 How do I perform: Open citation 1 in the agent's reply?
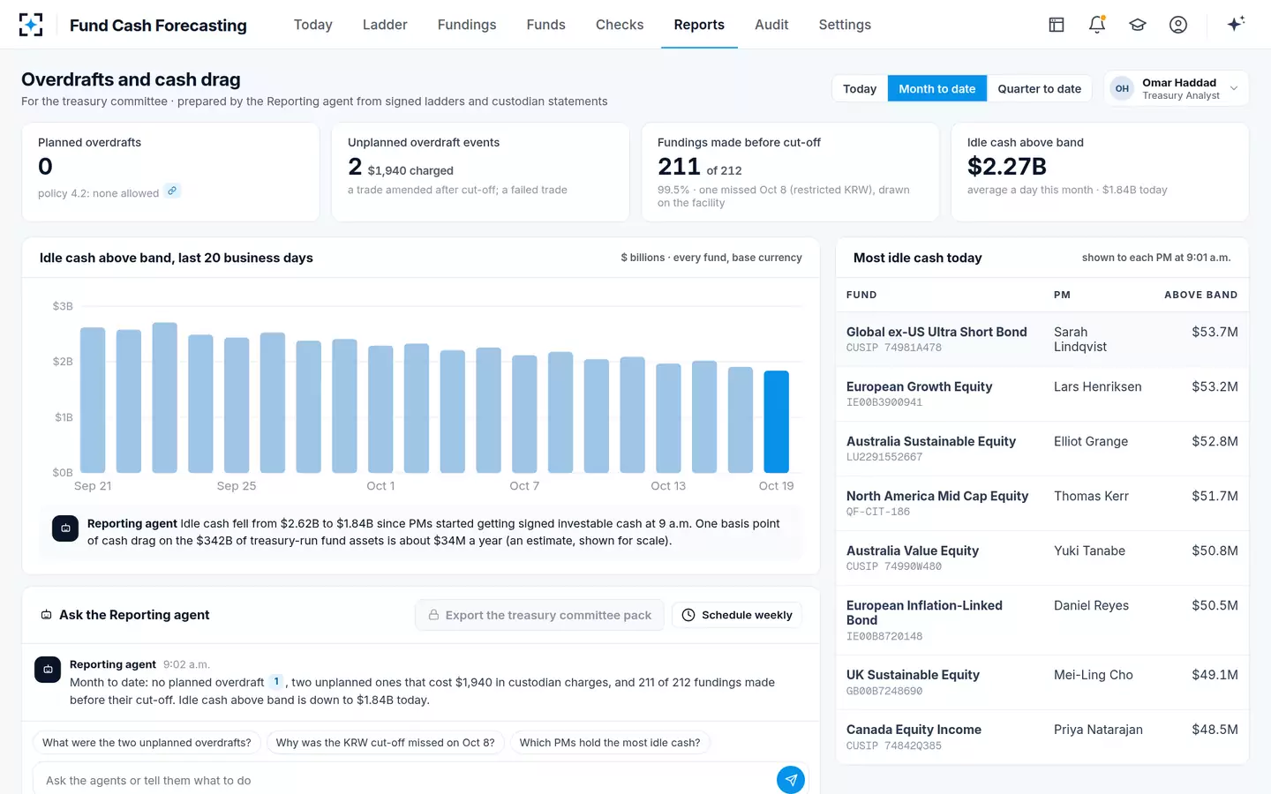coord(276,682)
